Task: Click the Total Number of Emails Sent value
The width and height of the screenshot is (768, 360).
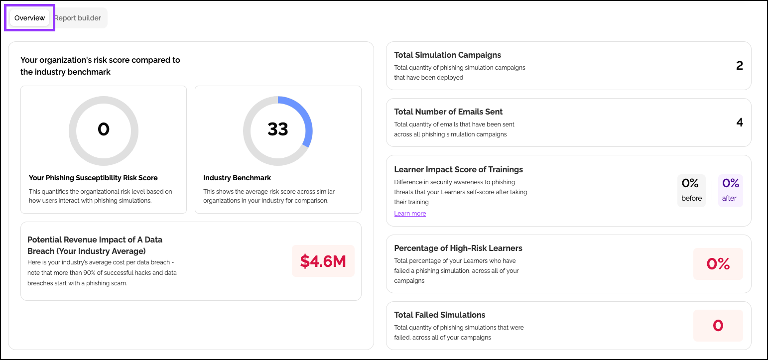Action: coord(739,122)
